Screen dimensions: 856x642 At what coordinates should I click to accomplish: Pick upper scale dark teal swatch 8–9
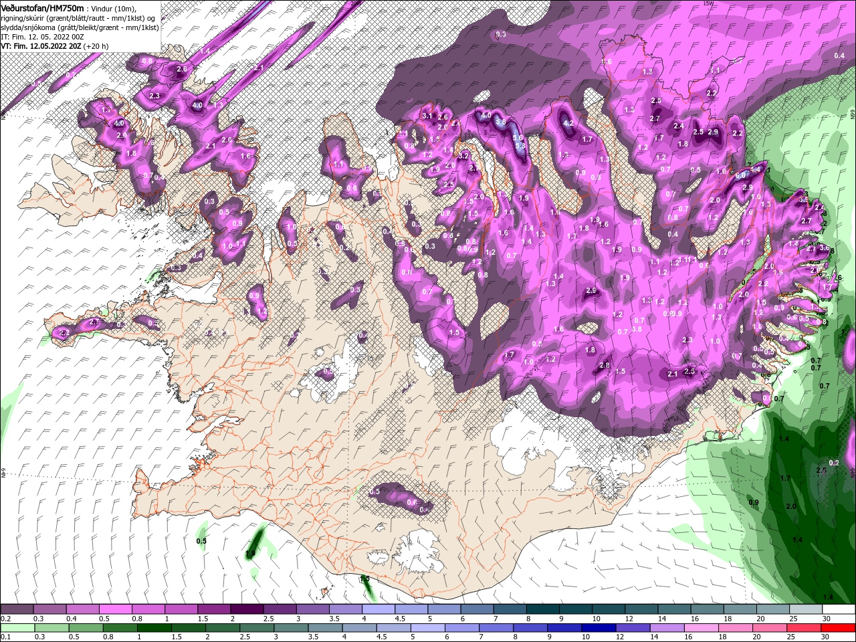(x=542, y=609)
